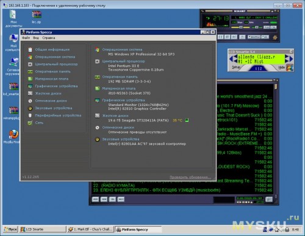Toggle Winamp equalizer window button

(267, 27)
